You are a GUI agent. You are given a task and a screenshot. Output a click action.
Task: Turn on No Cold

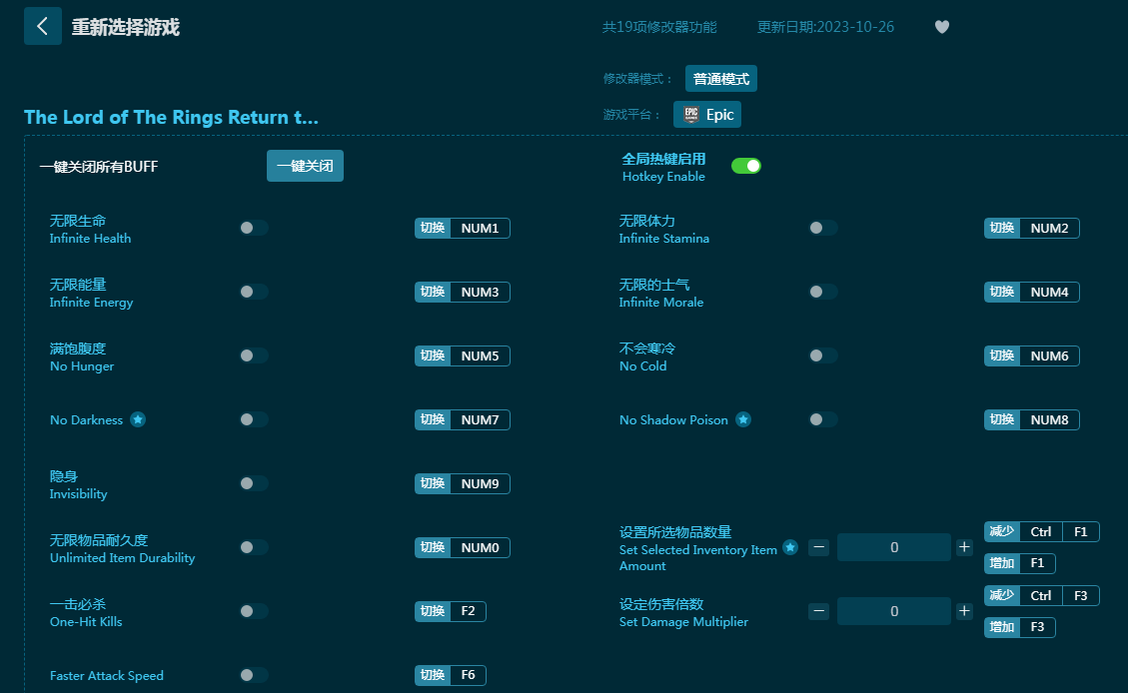[823, 355]
